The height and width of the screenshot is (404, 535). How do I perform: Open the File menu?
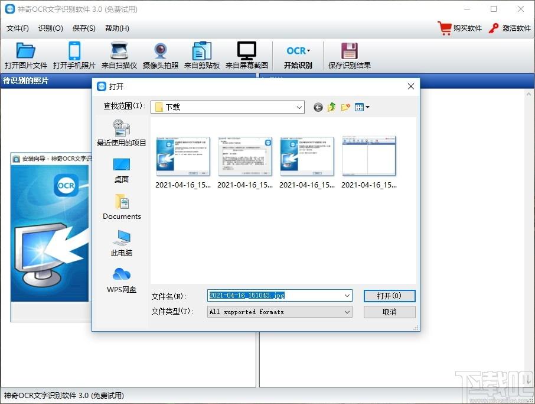[17, 28]
